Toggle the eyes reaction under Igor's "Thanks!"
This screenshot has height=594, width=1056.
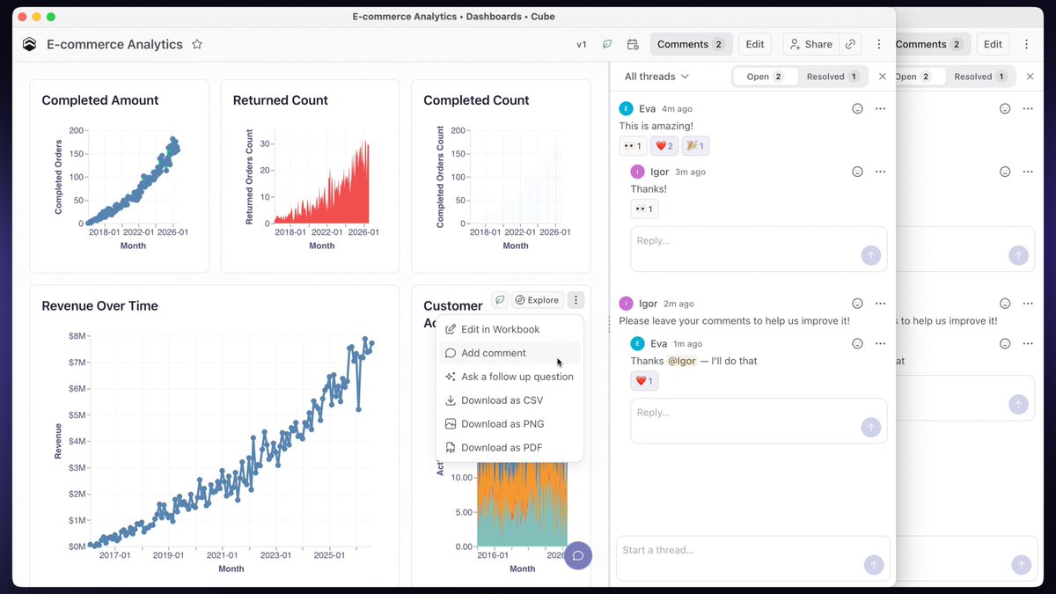tap(644, 209)
